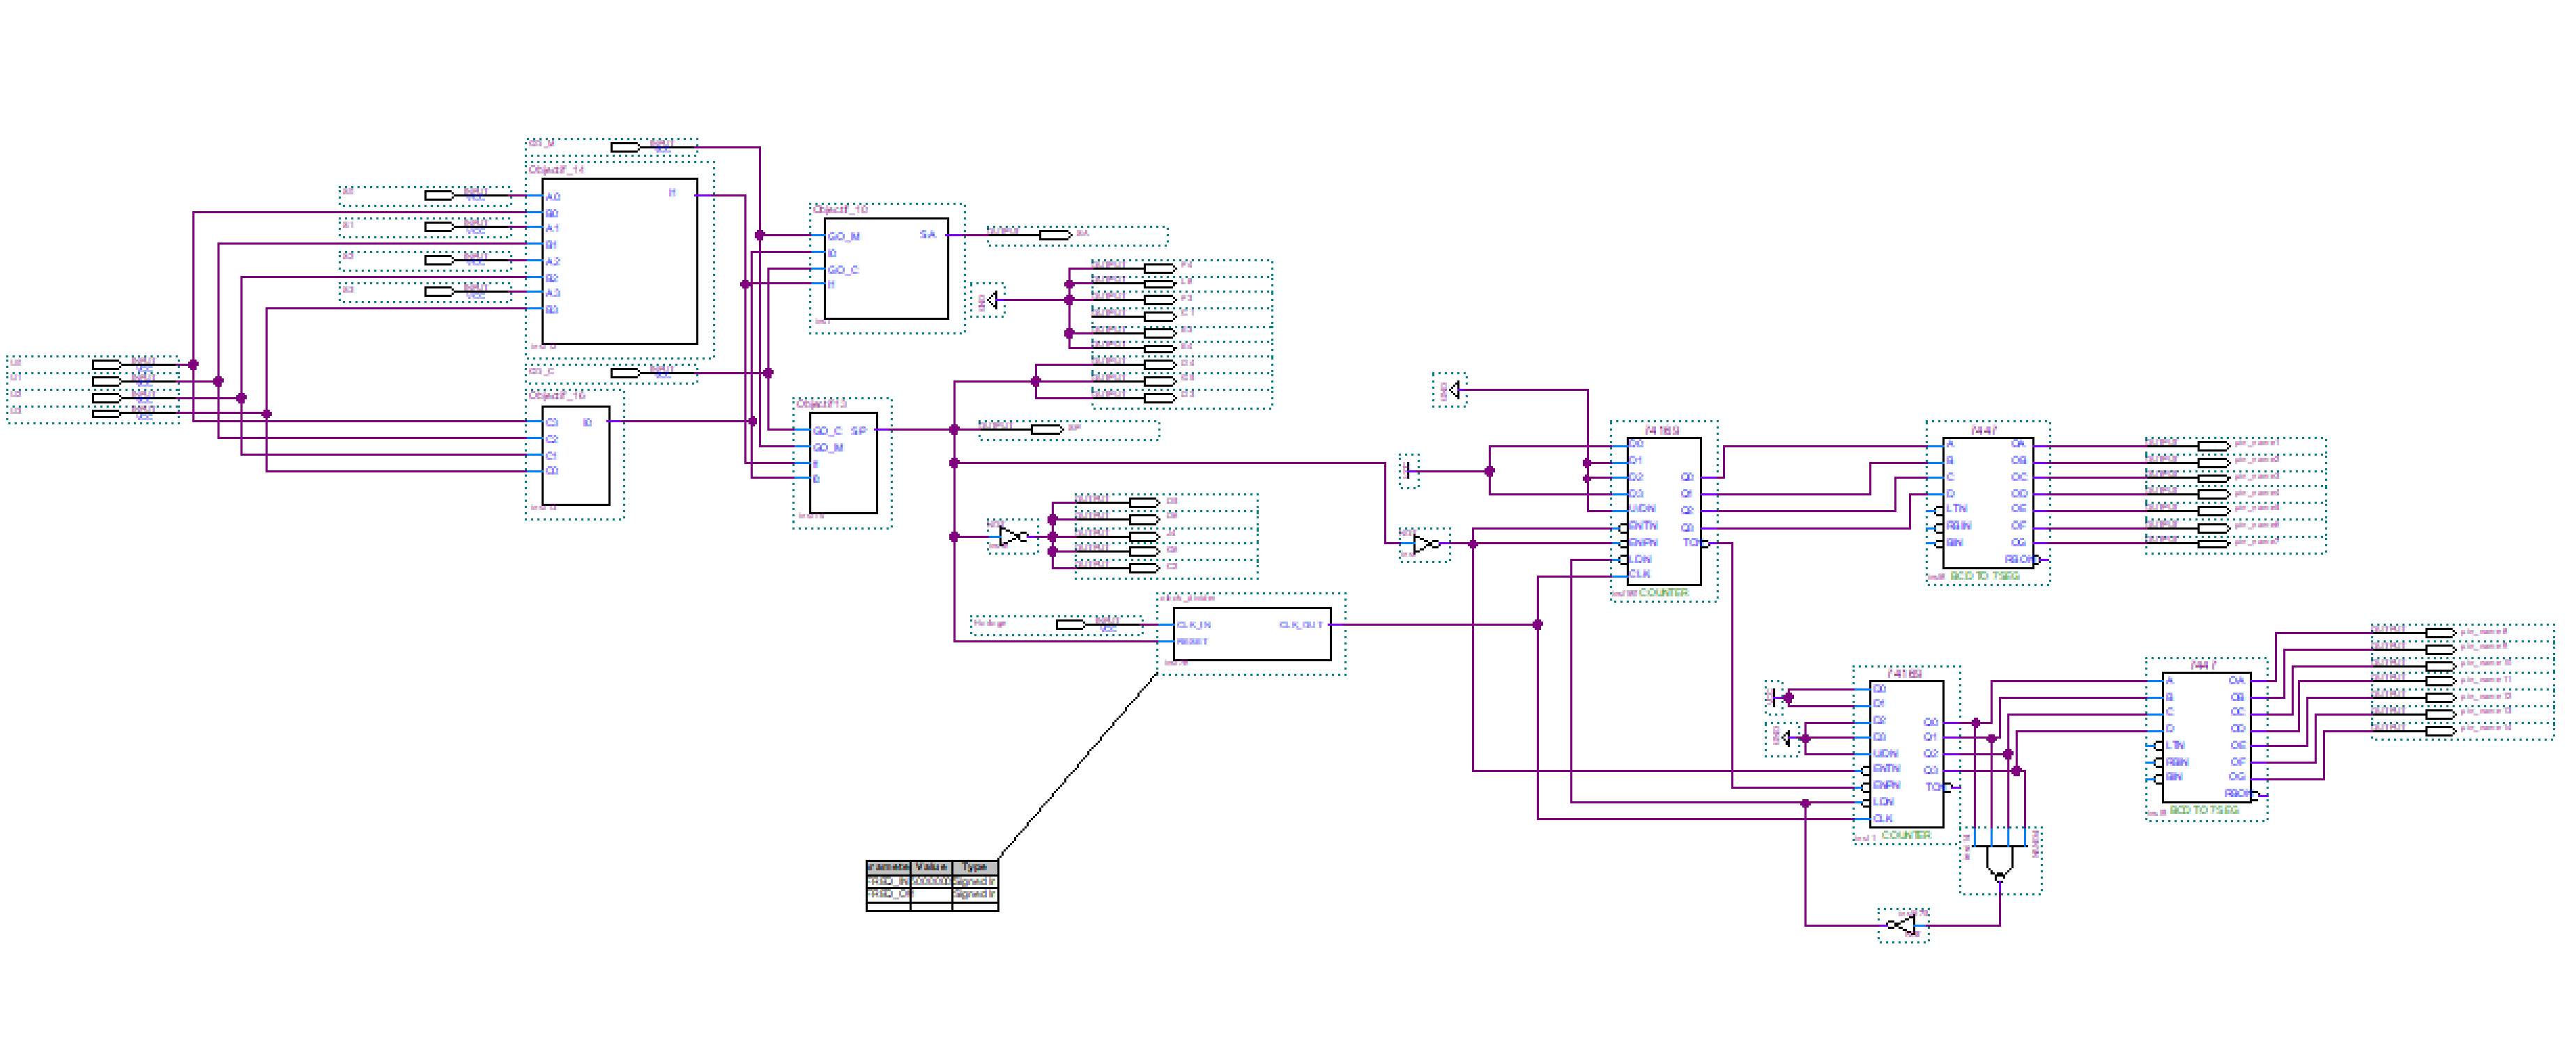Viewport: 2576px width, 1041px height.
Task: Click the Objectif13 block with SP output
Action: pos(843,463)
